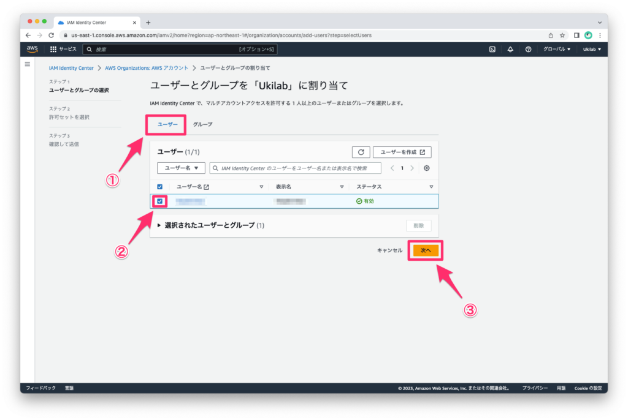Click the 次へ button
628x420 pixels.
[x=426, y=250]
